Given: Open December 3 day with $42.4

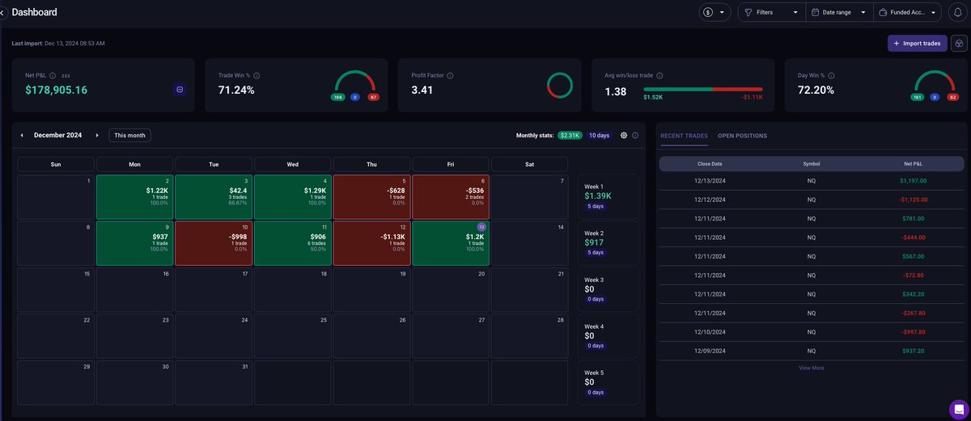Looking at the screenshot, I should point(214,196).
